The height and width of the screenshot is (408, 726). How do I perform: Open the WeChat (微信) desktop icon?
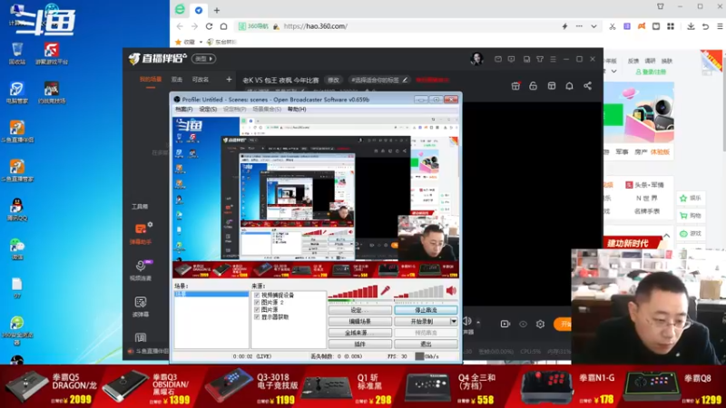[x=17, y=248]
